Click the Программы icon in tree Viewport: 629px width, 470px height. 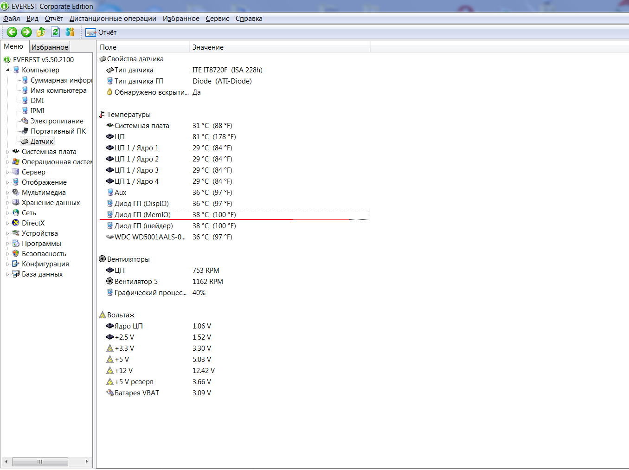click(x=16, y=244)
